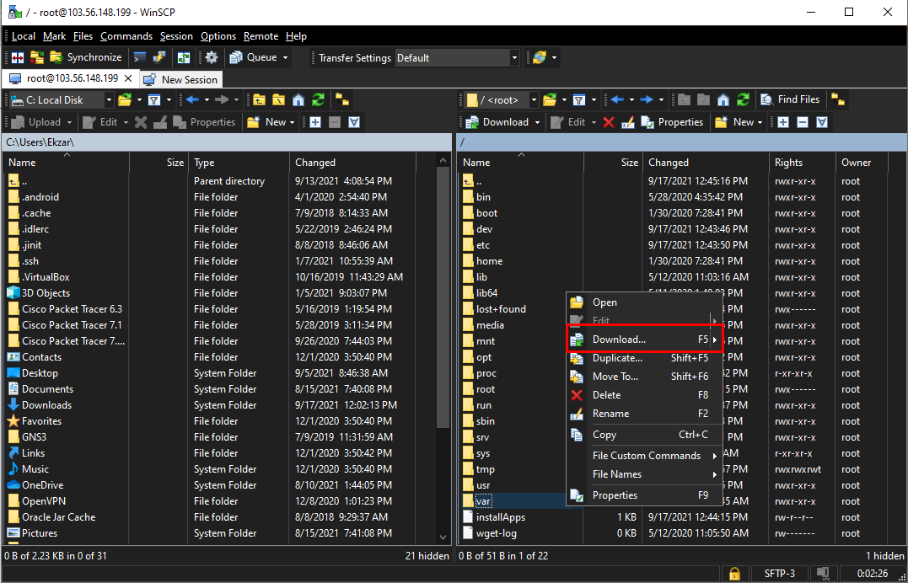Click local panel select files plus icon
This screenshot has height=583, width=908.
315,122
